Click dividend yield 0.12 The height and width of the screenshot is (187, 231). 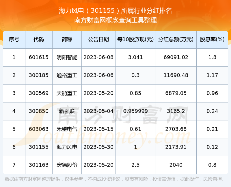[x=212, y=147]
